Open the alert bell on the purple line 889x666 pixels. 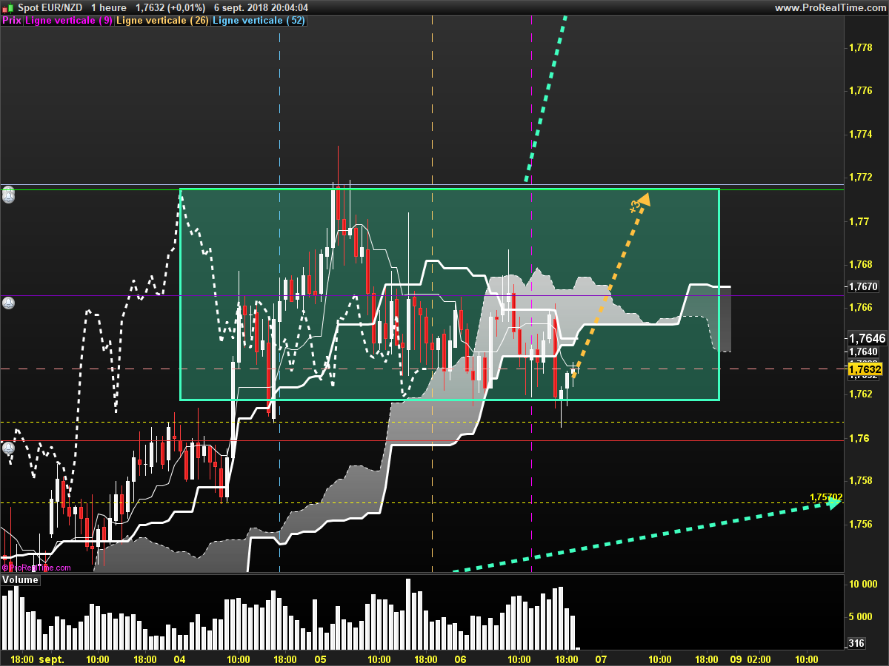click(x=7, y=303)
